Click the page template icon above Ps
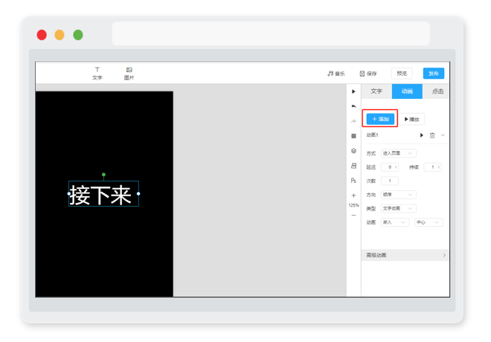The image size is (491, 342). click(x=353, y=166)
